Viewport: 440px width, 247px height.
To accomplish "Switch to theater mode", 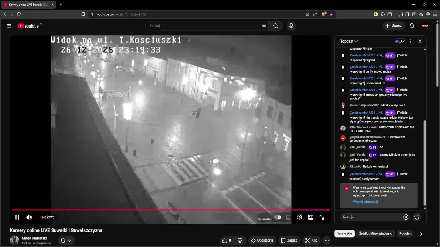I will (x=311, y=217).
